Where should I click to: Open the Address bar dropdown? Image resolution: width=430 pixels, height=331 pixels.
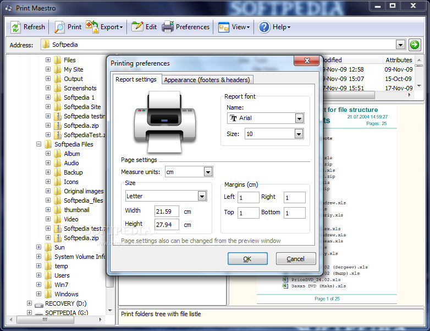[401, 45]
